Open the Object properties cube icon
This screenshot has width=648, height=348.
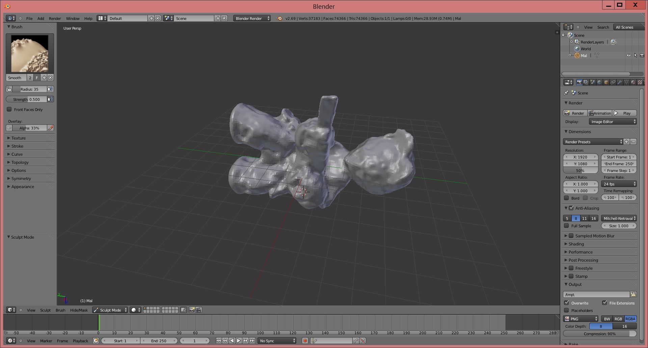click(606, 82)
